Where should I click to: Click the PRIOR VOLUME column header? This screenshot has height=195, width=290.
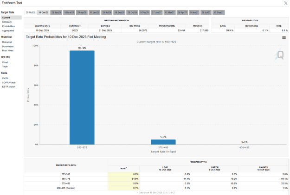point(167,26)
